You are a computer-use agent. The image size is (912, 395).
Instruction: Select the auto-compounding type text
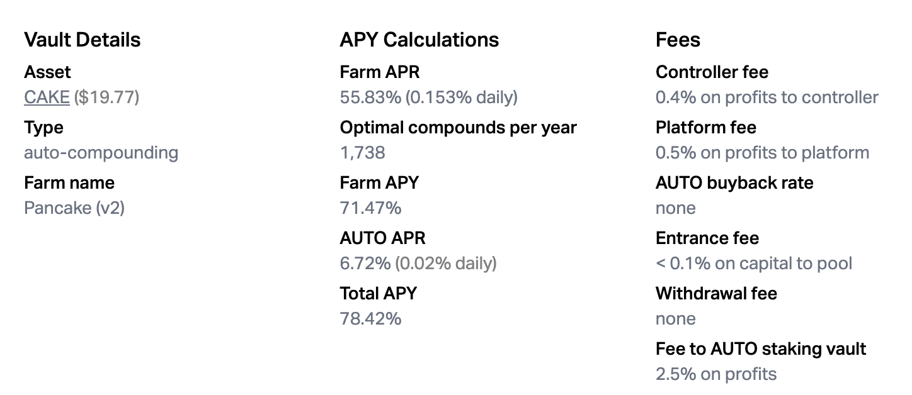[x=101, y=153]
